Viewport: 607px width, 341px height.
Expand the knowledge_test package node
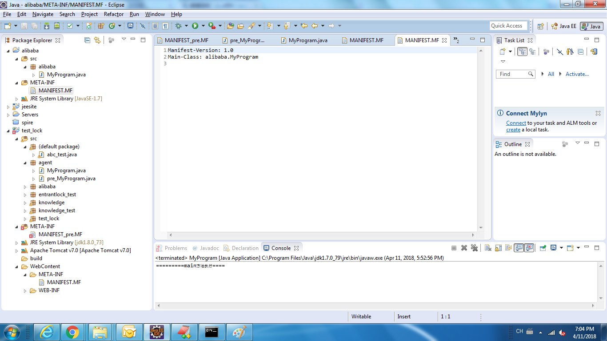tap(25, 210)
